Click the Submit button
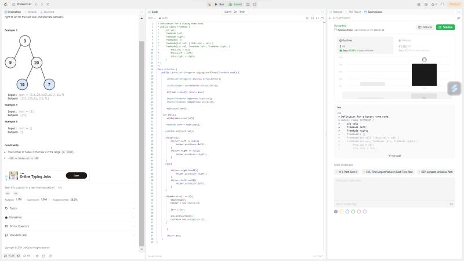 point(235,4)
